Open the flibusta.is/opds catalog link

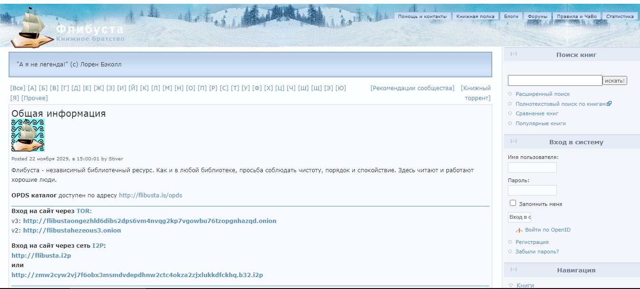click(x=150, y=195)
